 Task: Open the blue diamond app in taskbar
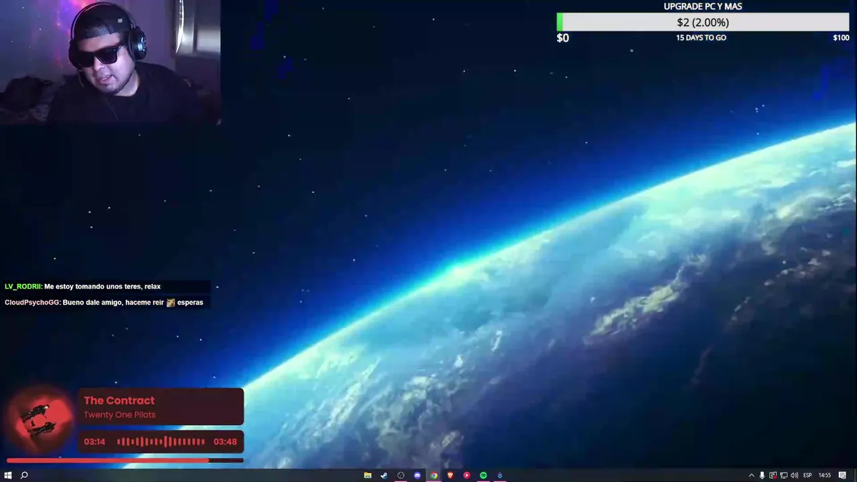pyautogui.click(x=499, y=475)
